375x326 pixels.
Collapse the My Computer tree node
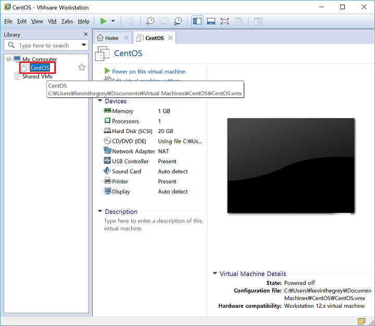tap(9, 59)
